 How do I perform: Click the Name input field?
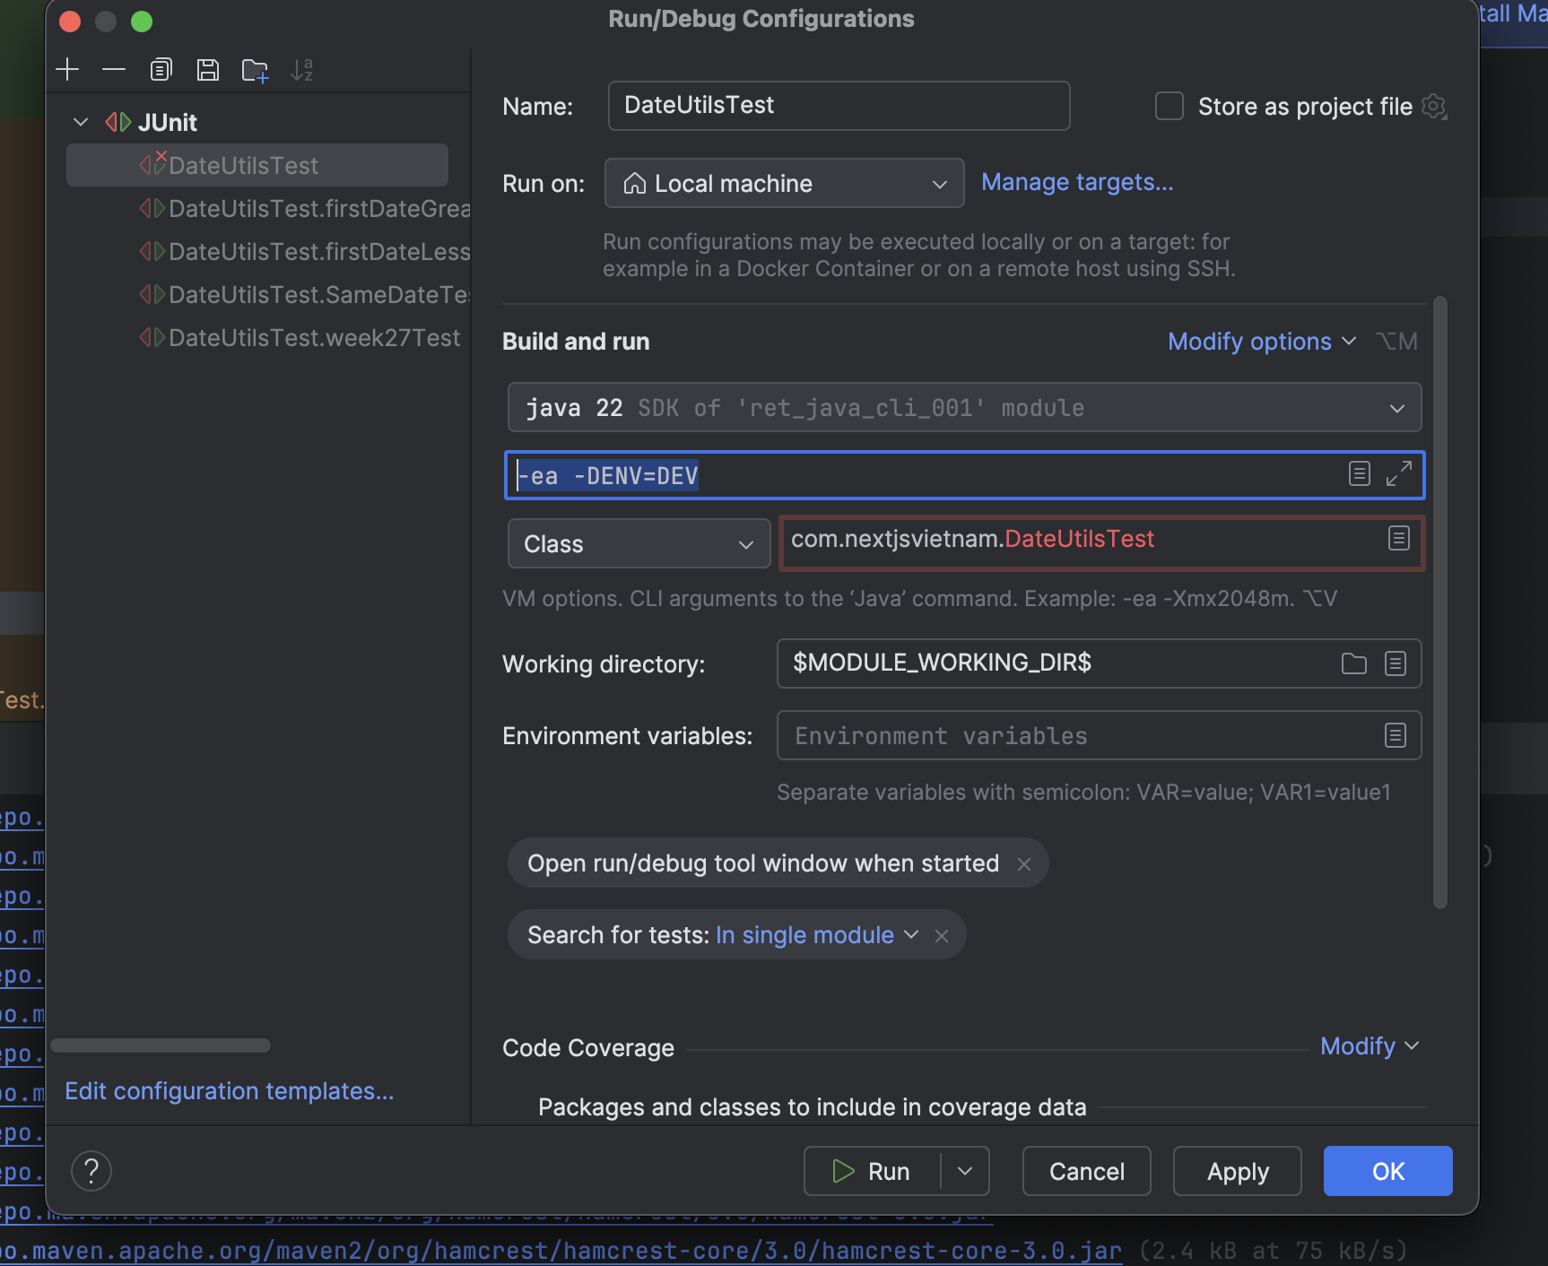(839, 106)
